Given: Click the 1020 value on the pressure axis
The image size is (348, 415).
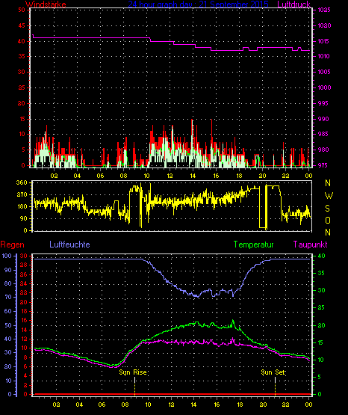Looking at the screenshot, I should pos(324,25).
